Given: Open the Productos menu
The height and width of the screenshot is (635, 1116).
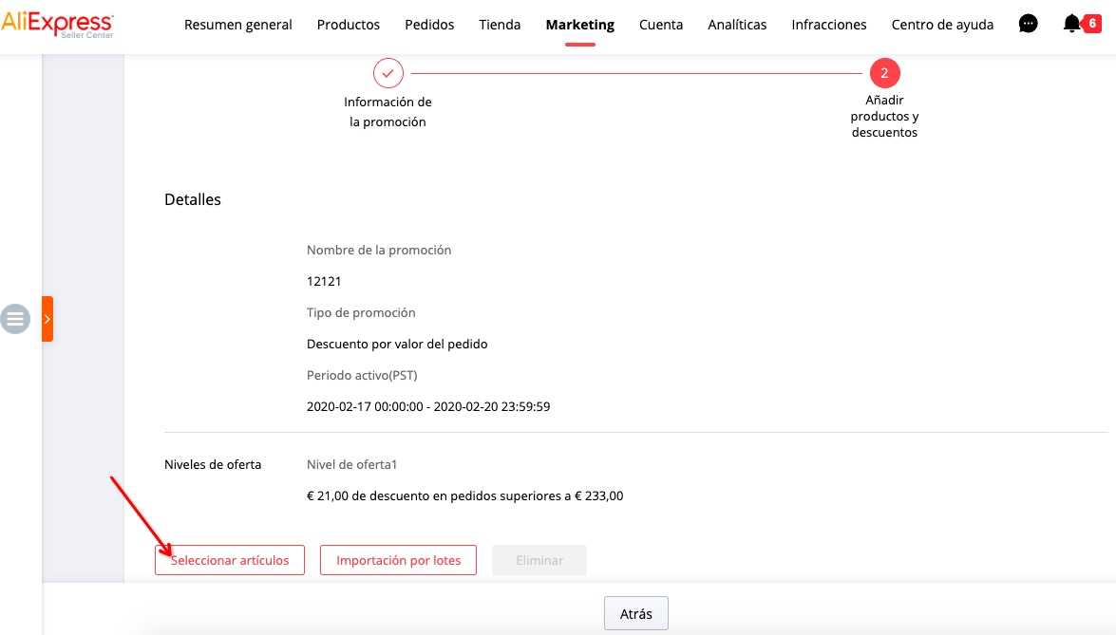Looking at the screenshot, I should (349, 25).
